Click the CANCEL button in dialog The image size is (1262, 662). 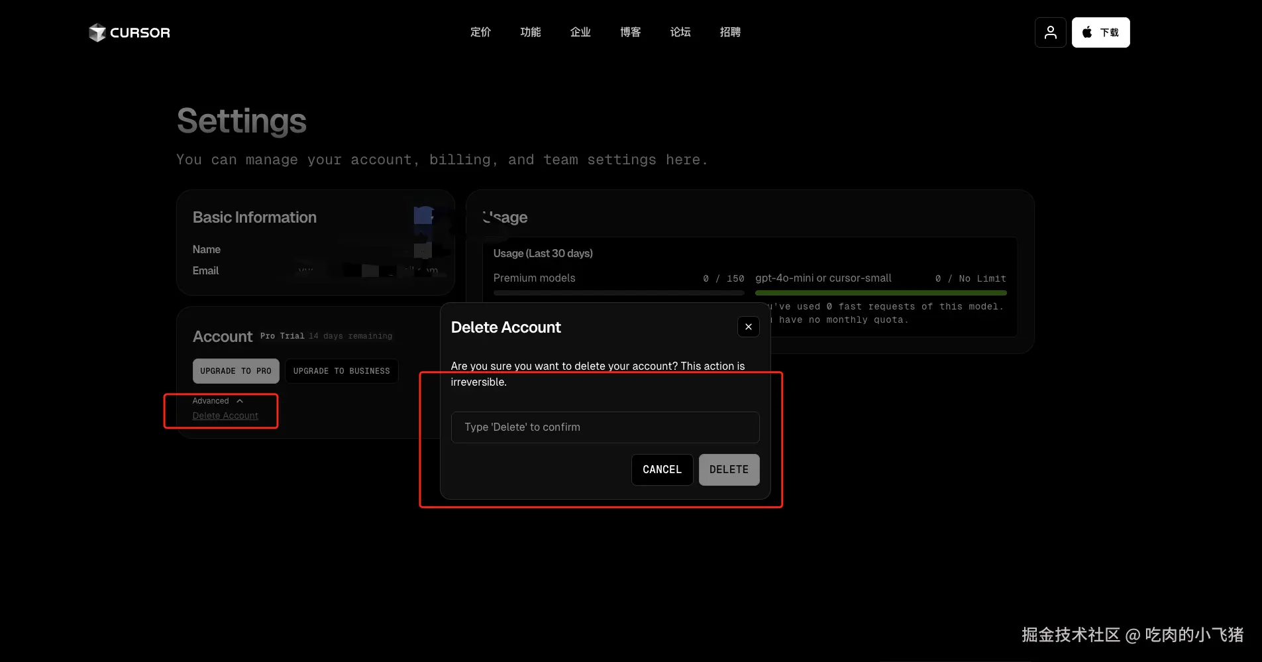pyautogui.click(x=662, y=470)
